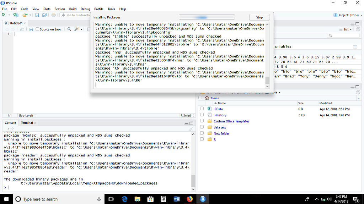
Task: Open the Profile menu
Action: (x=99, y=9)
